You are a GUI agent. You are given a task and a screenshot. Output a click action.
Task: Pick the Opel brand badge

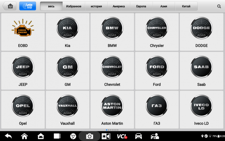(23, 106)
